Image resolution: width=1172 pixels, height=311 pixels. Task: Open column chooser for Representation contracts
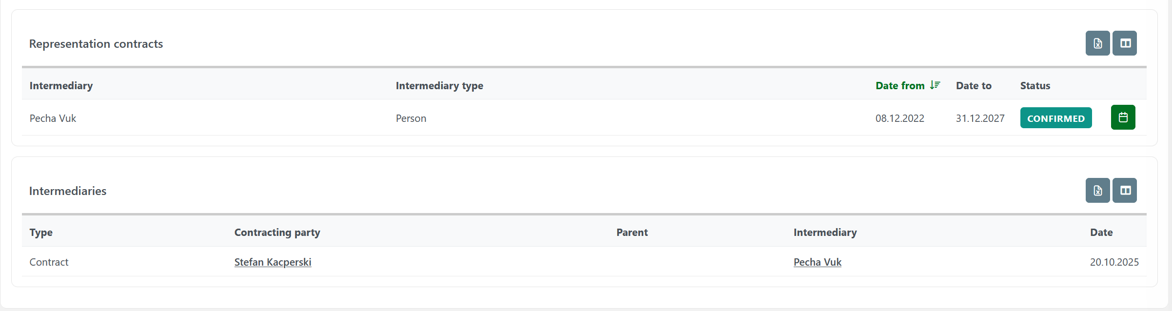[1125, 43]
